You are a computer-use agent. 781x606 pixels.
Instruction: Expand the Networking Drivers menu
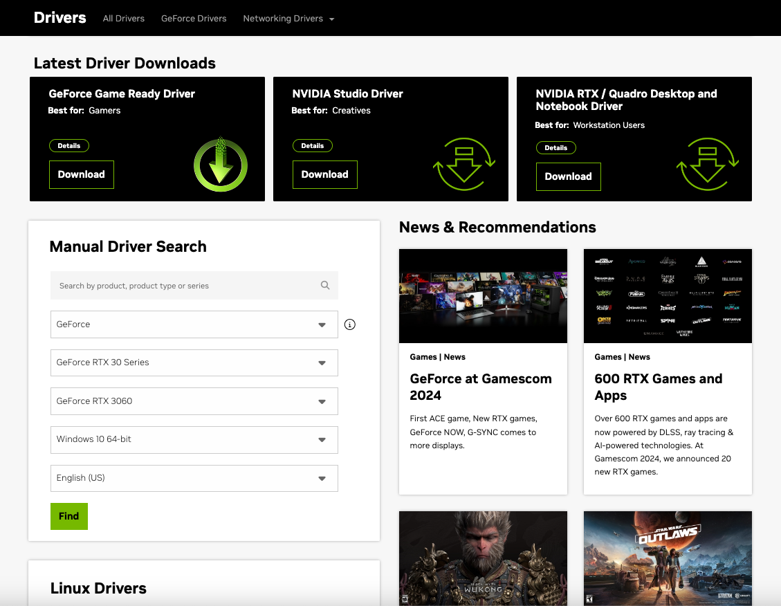pos(288,19)
